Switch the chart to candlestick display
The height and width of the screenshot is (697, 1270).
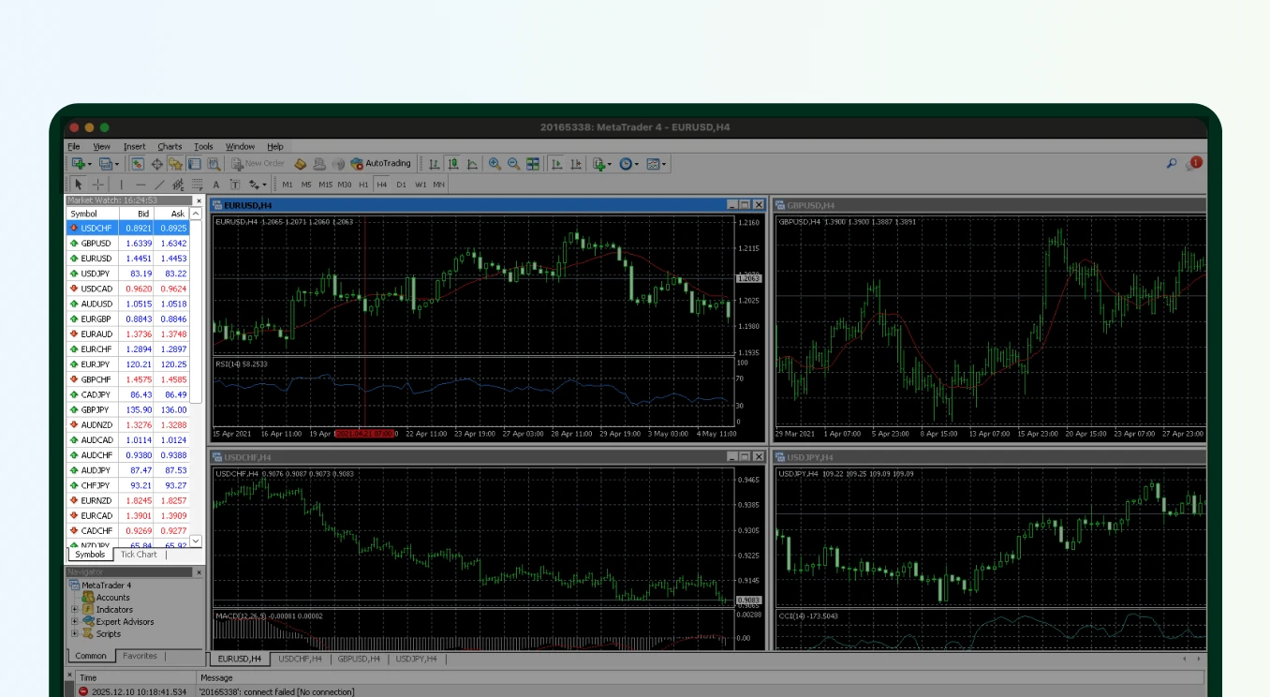click(453, 163)
